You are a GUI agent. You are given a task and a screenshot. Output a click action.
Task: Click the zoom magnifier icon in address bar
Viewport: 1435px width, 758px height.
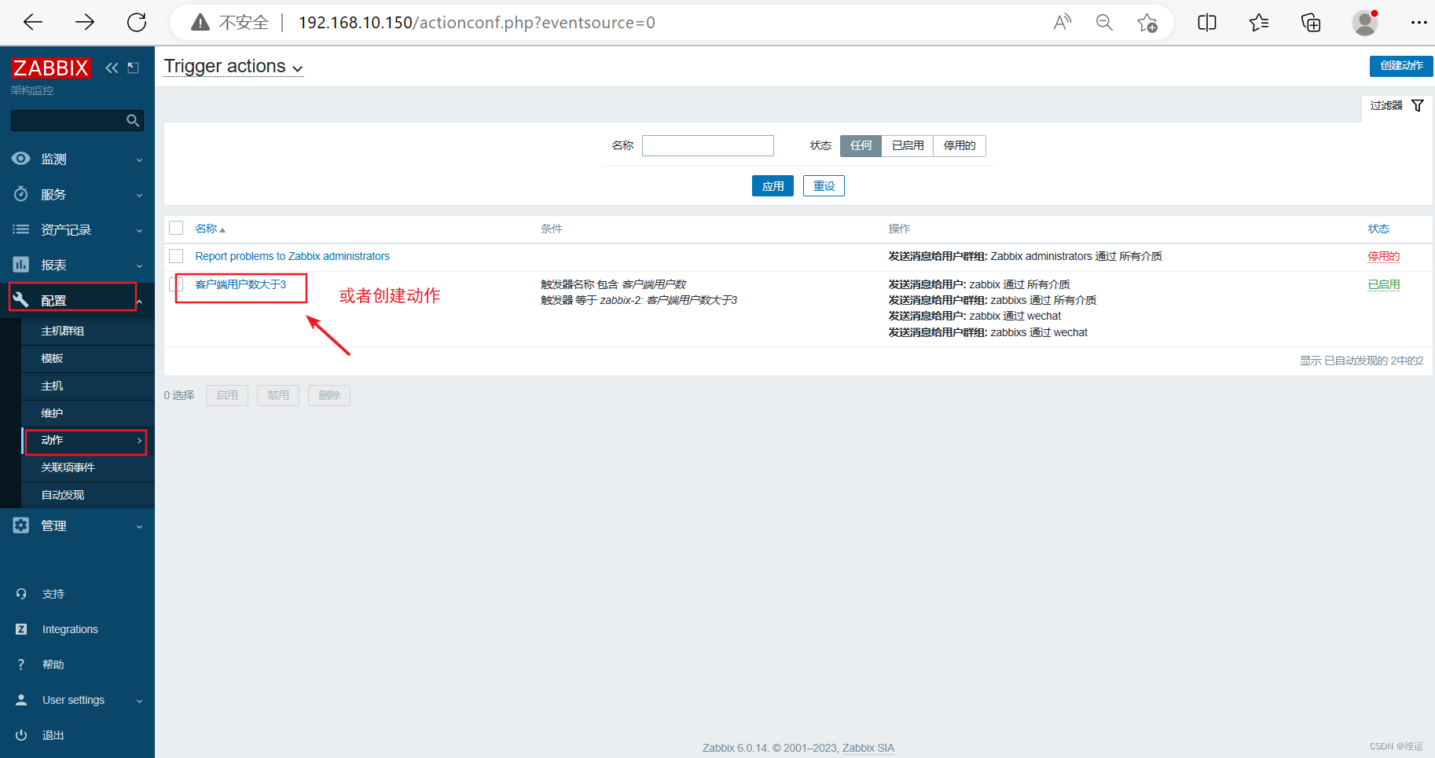click(x=1104, y=22)
